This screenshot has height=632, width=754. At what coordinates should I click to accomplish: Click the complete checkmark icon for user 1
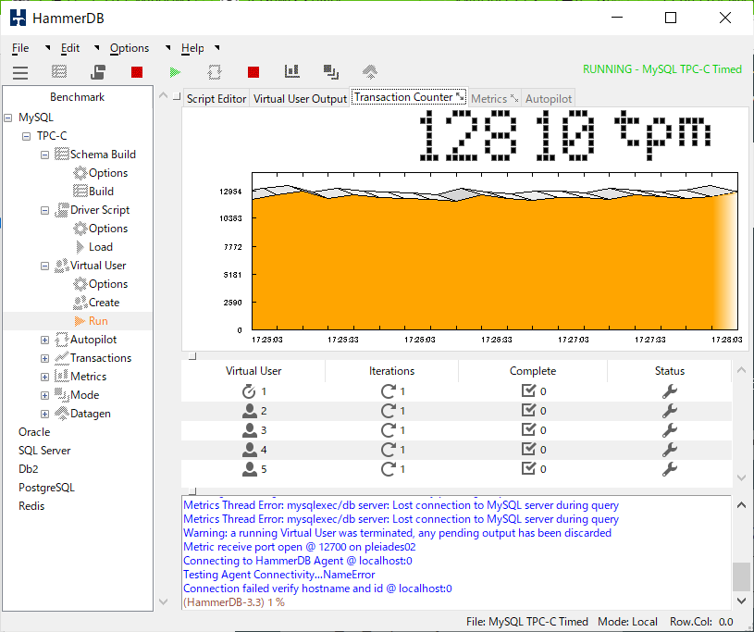point(528,391)
